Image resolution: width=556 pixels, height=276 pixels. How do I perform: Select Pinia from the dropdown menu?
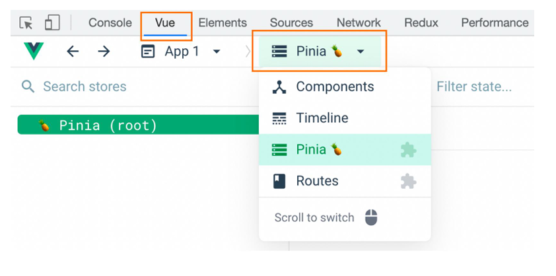(345, 150)
